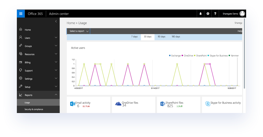Click the Setup wrench icon
The height and width of the screenshot is (137, 263).
click(x=21, y=86)
